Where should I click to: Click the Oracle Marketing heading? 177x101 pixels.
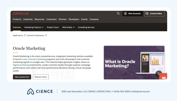coord(29,48)
